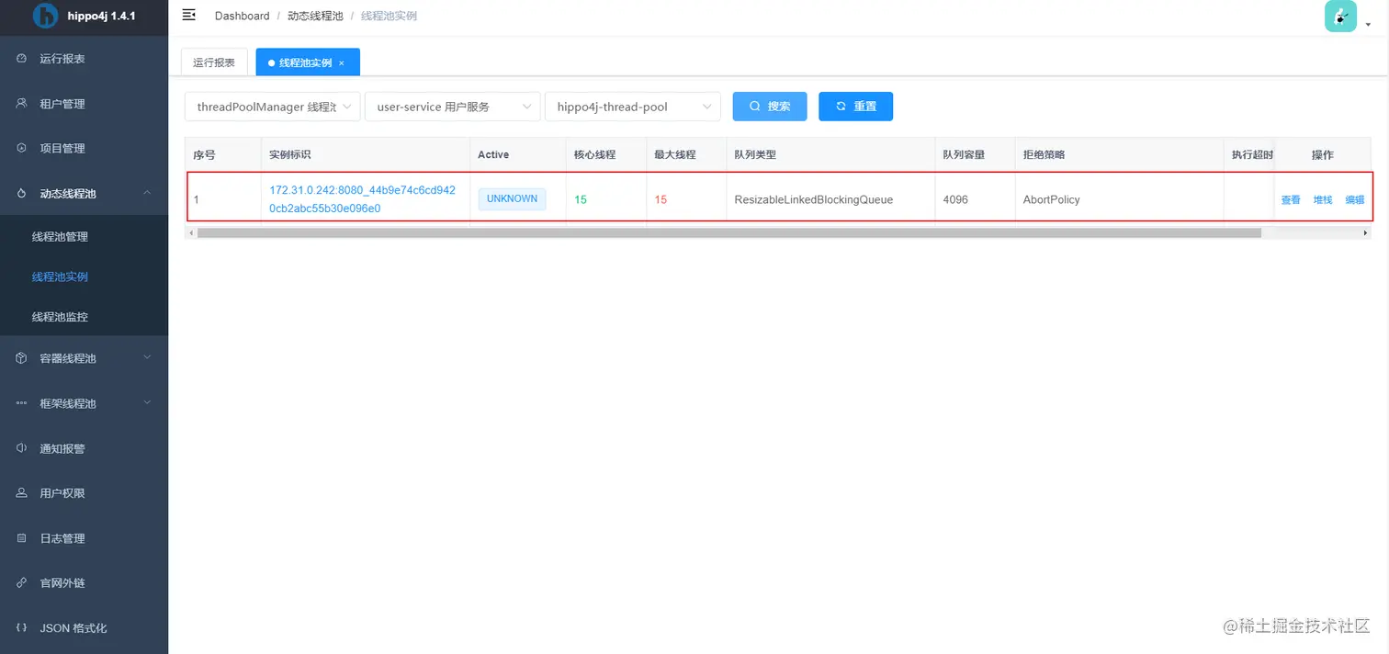This screenshot has width=1389, height=654.
Task: Click 动态线程池 in breadcrumb
Action: (315, 16)
